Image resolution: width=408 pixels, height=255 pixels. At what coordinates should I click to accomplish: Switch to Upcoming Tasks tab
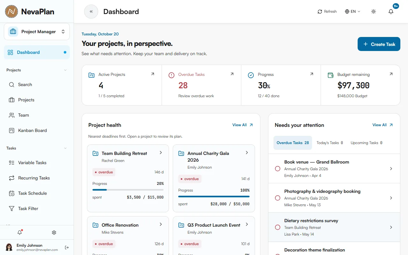367,143
